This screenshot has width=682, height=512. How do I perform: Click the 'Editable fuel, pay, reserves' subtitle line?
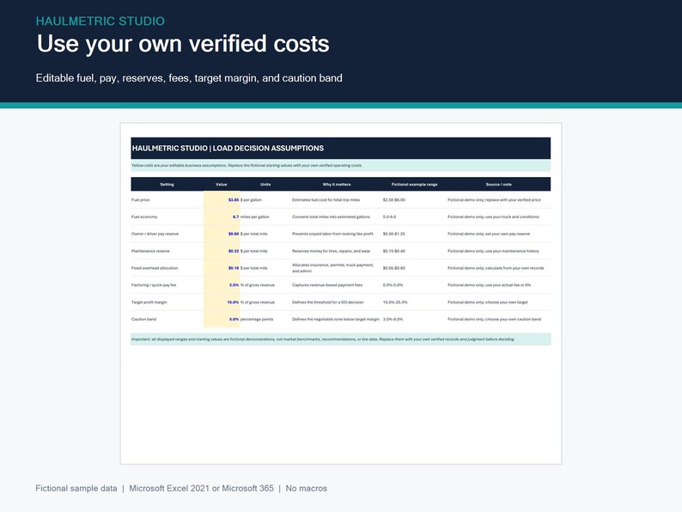coord(189,78)
